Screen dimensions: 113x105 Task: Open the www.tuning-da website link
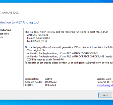pos(105,85)
